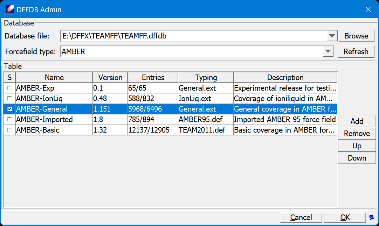Close the DFFDB Admin dialog window
This screenshot has height=226, width=379.
tap(368, 9)
